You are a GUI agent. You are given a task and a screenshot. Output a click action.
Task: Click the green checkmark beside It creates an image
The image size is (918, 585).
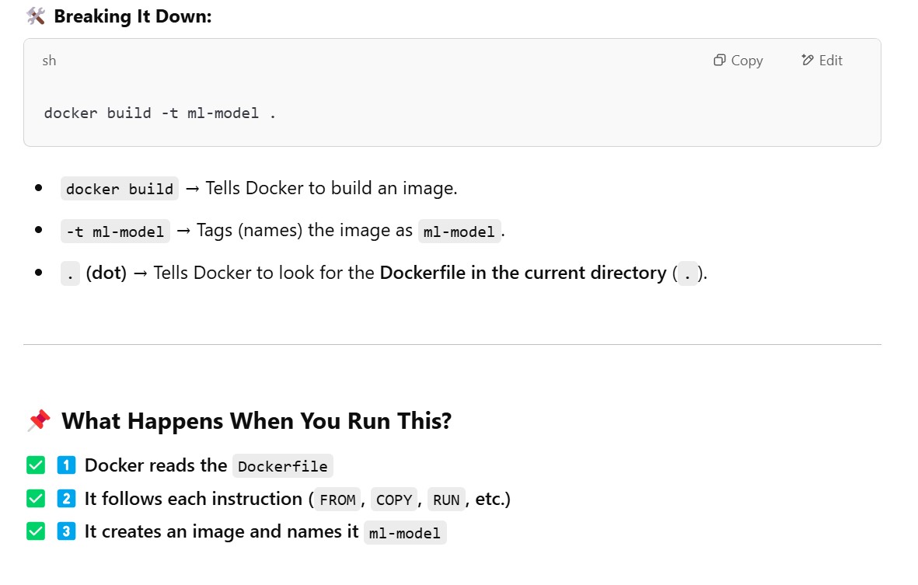(36, 531)
